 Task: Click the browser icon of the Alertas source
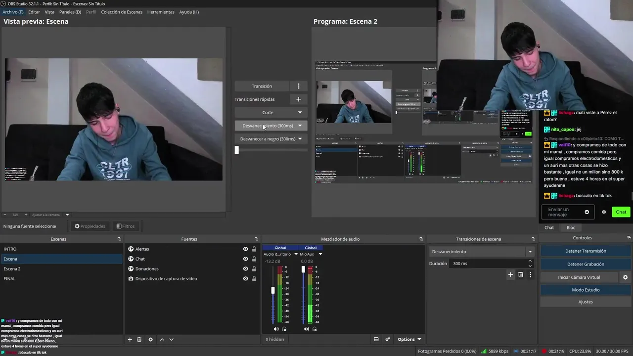click(131, 249)
